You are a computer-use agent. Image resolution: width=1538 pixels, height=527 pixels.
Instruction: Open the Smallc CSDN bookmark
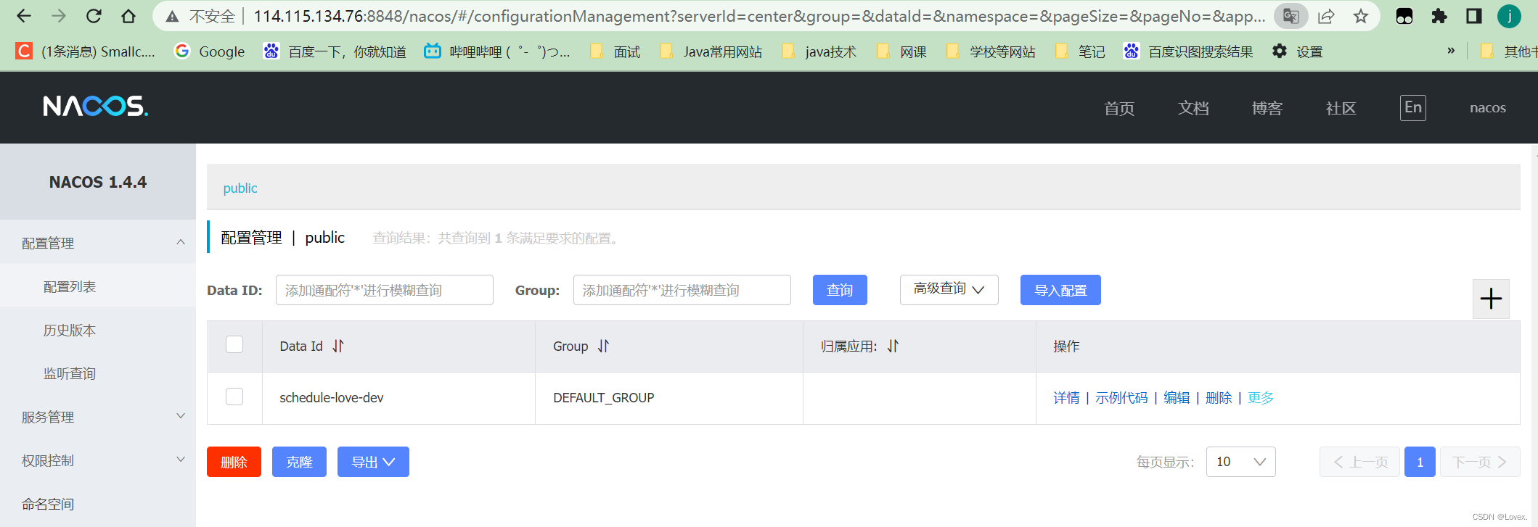pyautogui.click(x=86, y=51)
